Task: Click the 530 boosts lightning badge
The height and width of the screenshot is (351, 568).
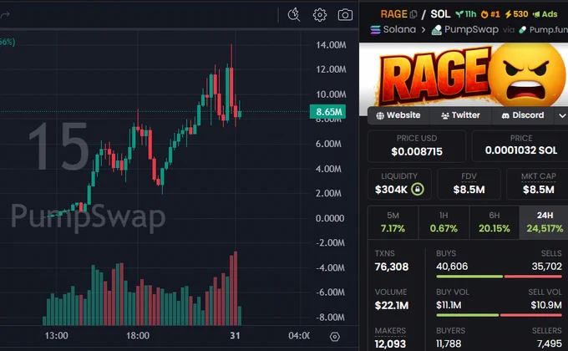Action: click(x=516, y=14)
